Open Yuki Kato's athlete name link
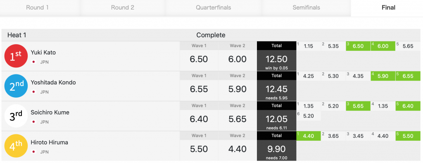Viewport: 423px width, 163px height. [x=43, y=53]
